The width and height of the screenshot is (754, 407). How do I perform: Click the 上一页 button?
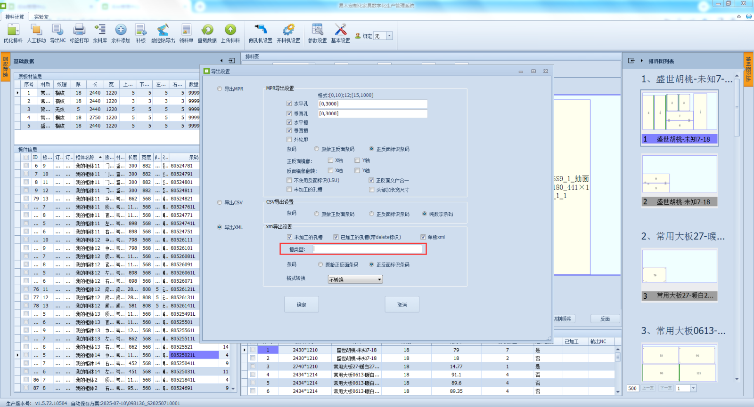coord(648,388)
